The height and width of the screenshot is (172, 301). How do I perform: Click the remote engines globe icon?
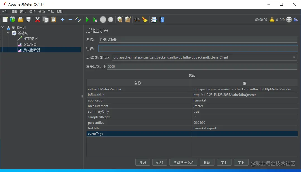click(289, 20)
